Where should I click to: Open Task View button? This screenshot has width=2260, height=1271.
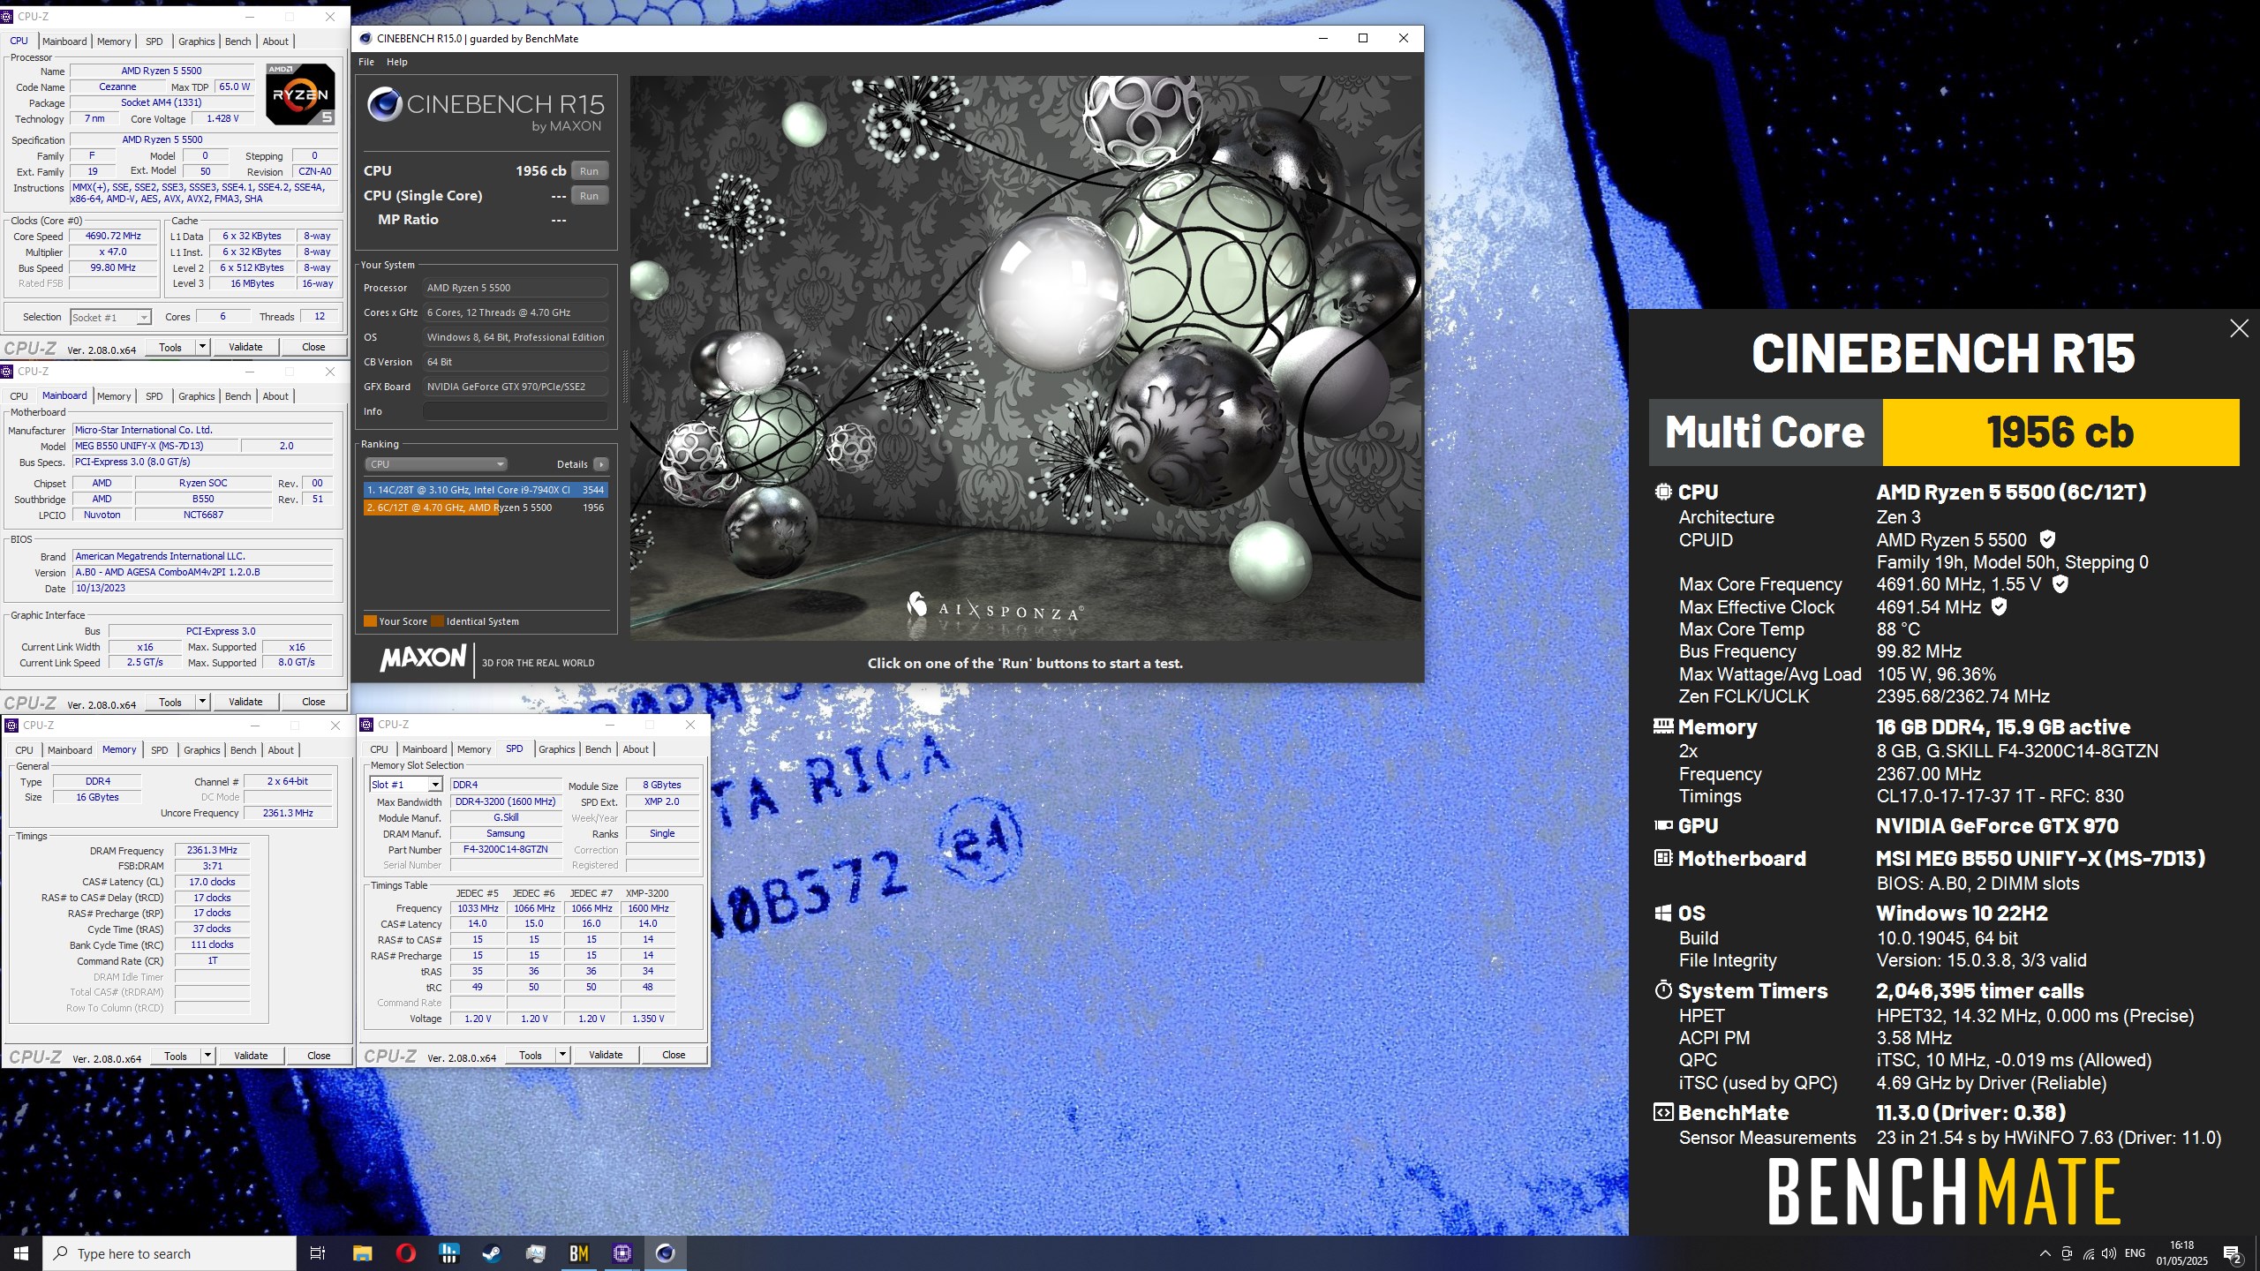click(x=318, y=1253)
